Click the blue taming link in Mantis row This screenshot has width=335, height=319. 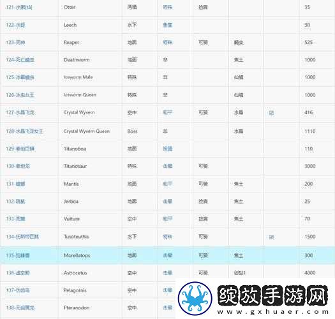168,184
